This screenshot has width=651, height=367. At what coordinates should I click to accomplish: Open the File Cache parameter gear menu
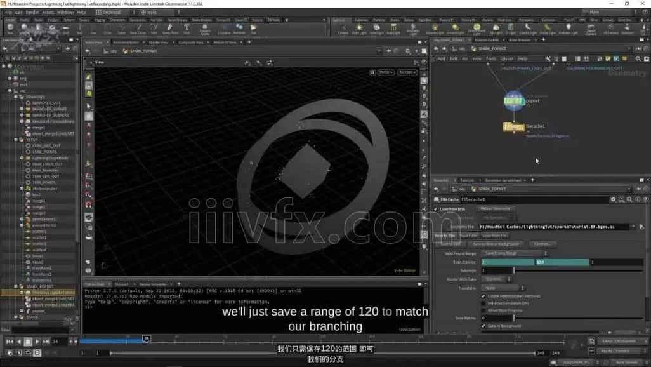613,199
